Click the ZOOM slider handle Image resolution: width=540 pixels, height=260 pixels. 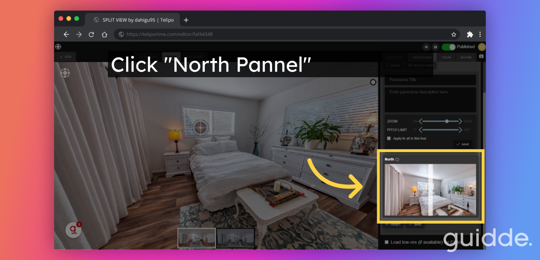(x=447, y=121)
